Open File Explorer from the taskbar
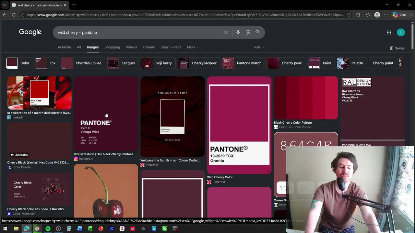The width and height of the screenshot is (415, 233). tap(16, 229)
